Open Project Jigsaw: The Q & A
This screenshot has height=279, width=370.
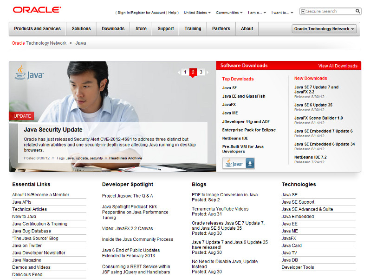pyautogui.click(x=127, y=196)
